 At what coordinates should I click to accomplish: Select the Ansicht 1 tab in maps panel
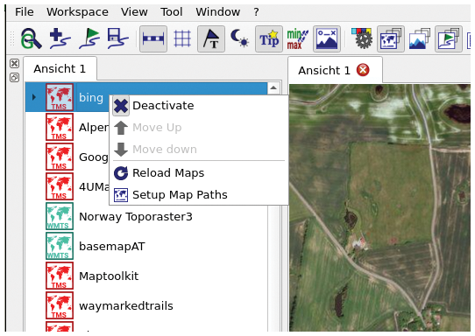click(x=60, y=69)
